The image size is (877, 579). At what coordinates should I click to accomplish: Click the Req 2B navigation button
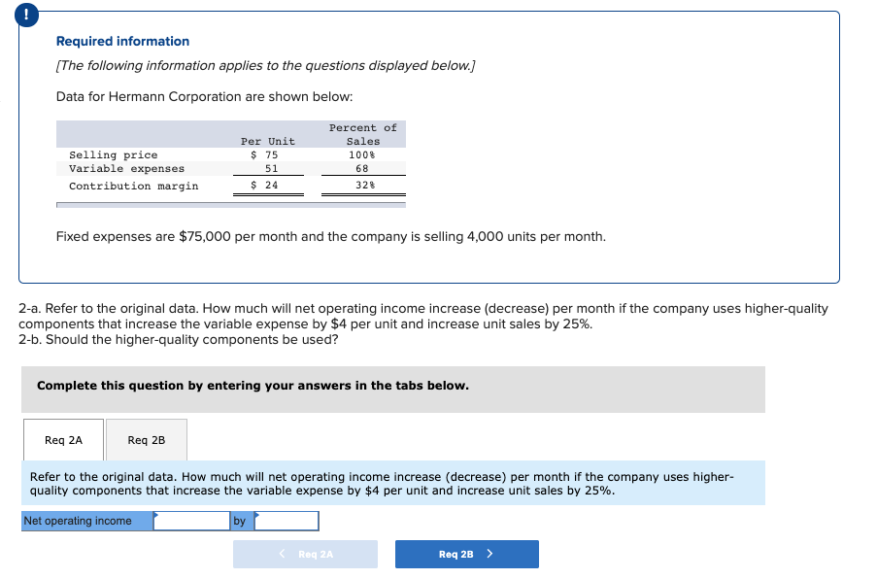466,554
